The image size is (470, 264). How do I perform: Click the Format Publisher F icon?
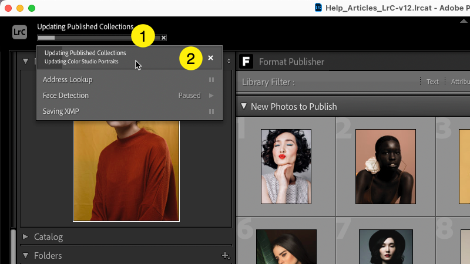coord(246,62)
